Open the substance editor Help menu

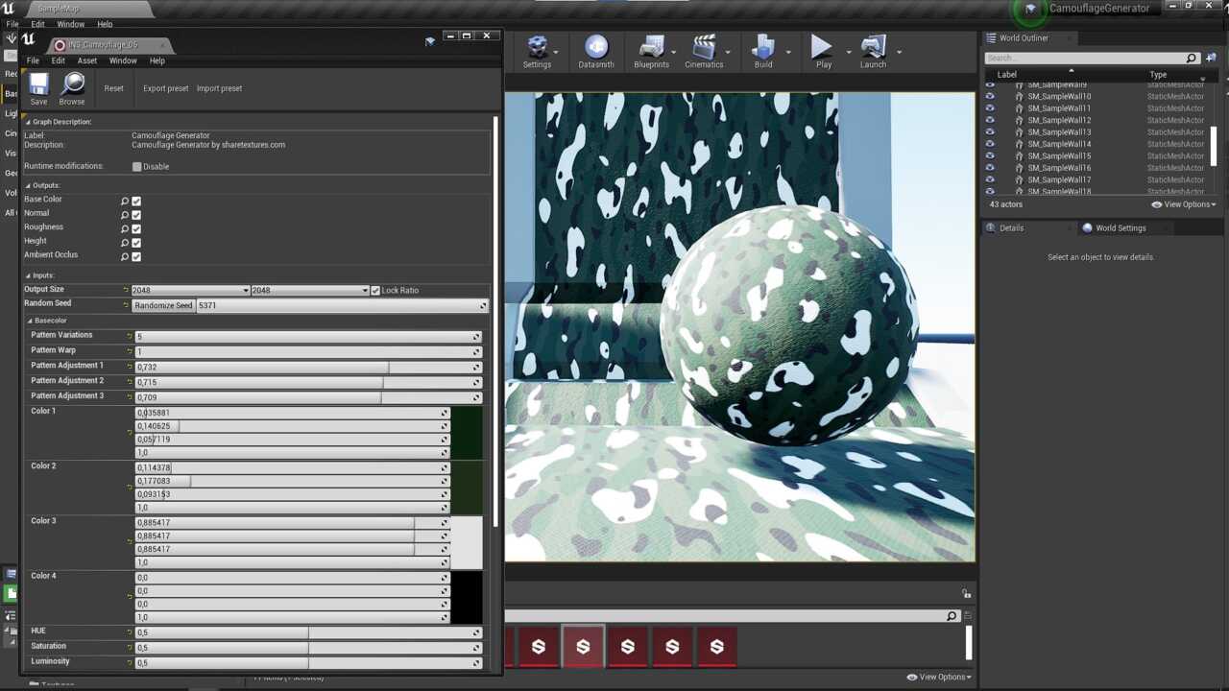point(157,60)
